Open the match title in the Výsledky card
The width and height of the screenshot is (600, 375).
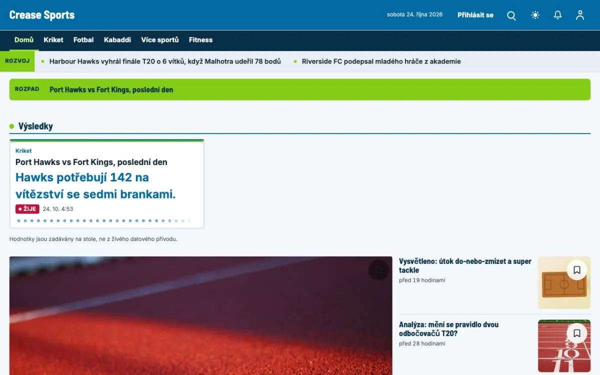[91, 162]
